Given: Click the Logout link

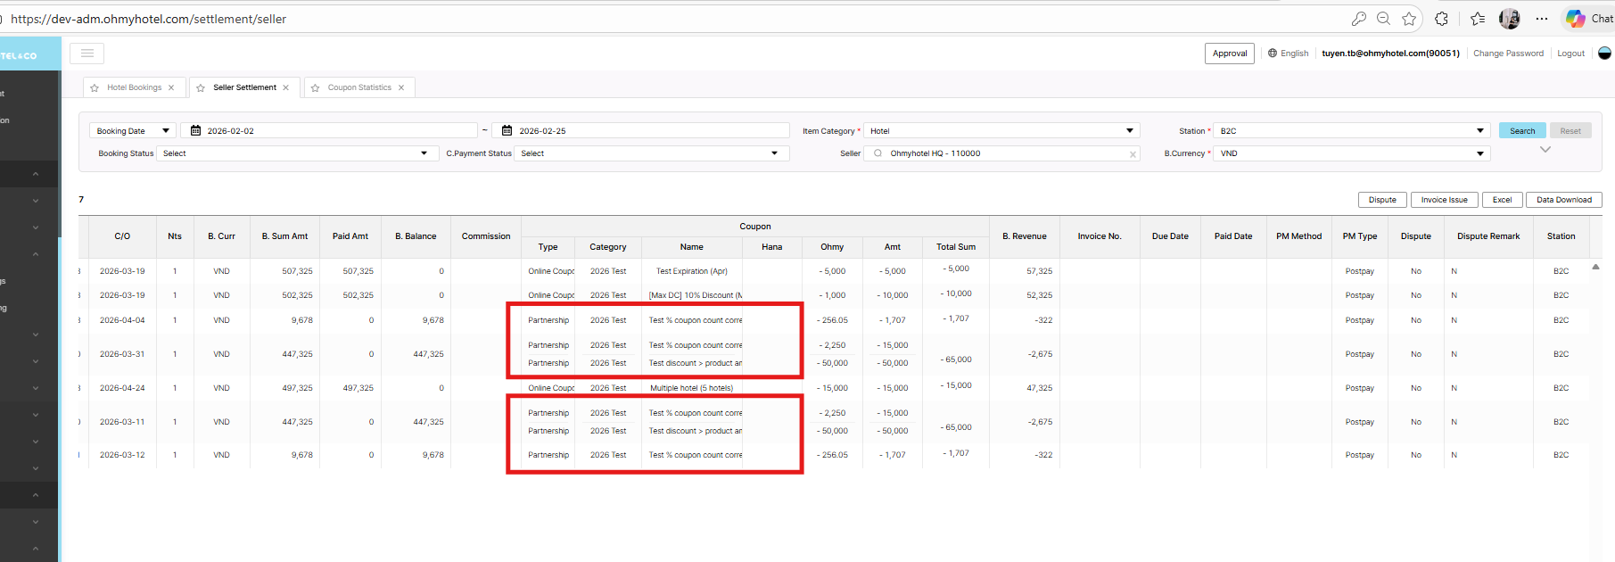Looking at the screenshot, I should tap(1570, 54).
